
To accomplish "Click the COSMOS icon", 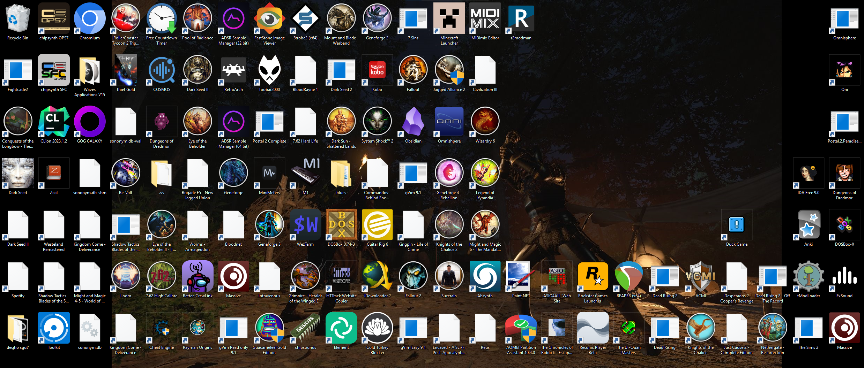I will coord(162,70).
